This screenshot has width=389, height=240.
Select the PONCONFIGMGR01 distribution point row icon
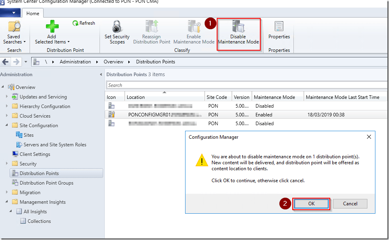[x=112, y=115]
